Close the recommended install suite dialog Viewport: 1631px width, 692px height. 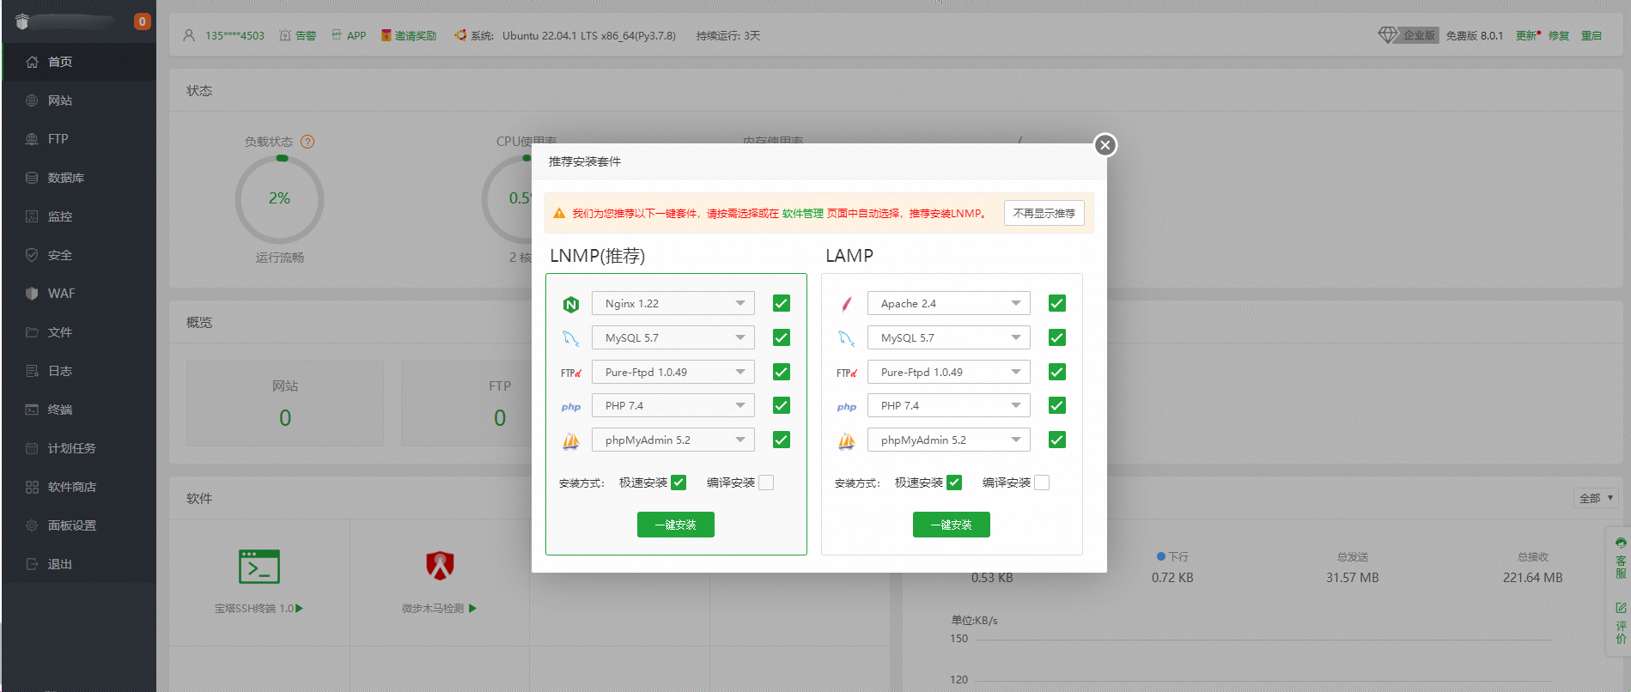(x=1105, y=145)
